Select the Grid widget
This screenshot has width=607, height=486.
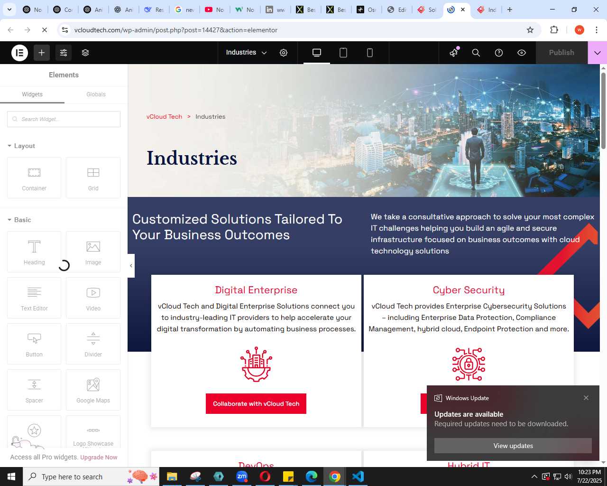[x=93, y=178]
